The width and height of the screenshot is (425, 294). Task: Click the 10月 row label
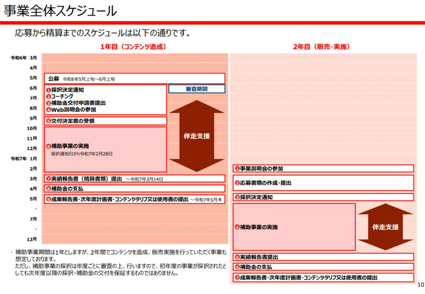pyautogui.click(x=32, y=128)
